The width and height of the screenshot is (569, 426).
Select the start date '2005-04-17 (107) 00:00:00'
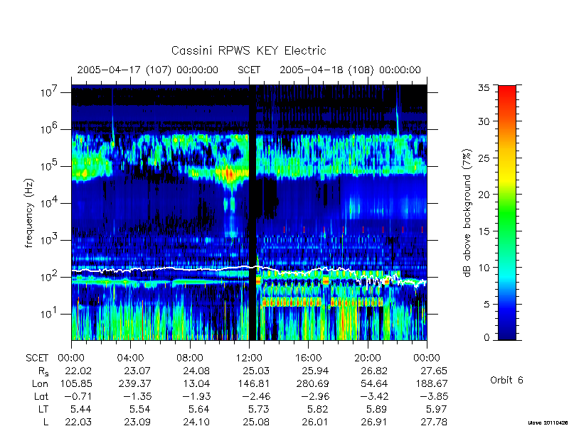tap(148, 70)
